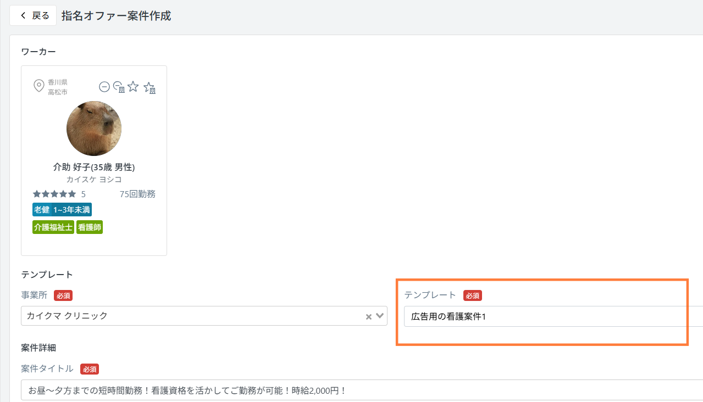Open the カイクマ クリニック facility combo box
This screenshot has height=402, width=703.
tap(192, 316)
